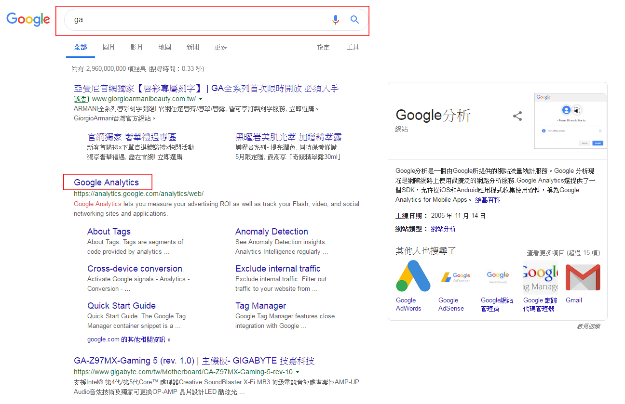Screen dimensions: 625x404
Task: Click the Google 跟踪代碼管理器 text label
Action: (x=540, y=304)
